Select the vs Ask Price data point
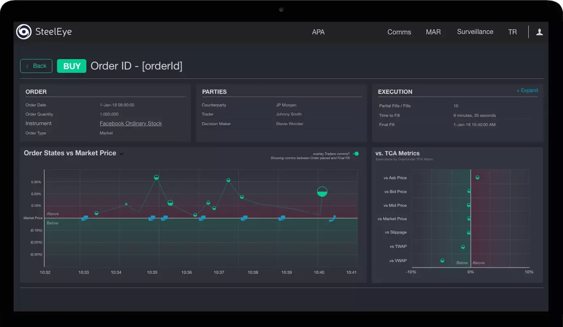Screen dimensions: 563x327 tap(477, 177)
